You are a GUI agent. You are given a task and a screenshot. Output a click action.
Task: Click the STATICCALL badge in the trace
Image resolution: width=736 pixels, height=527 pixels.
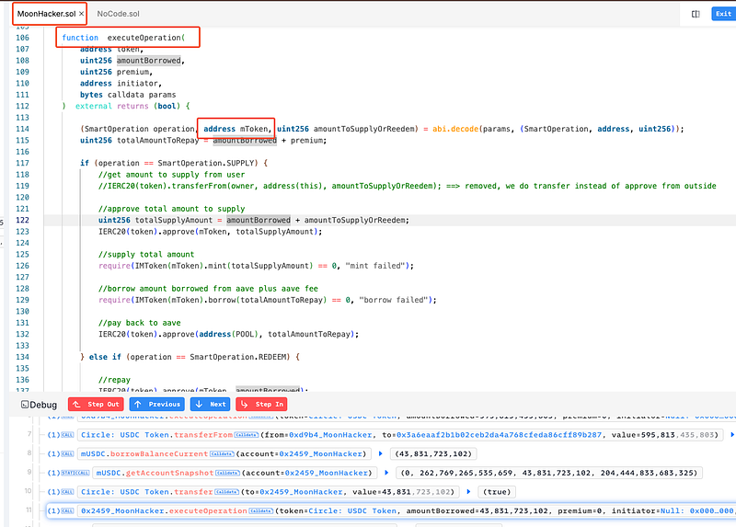(75, 473)
